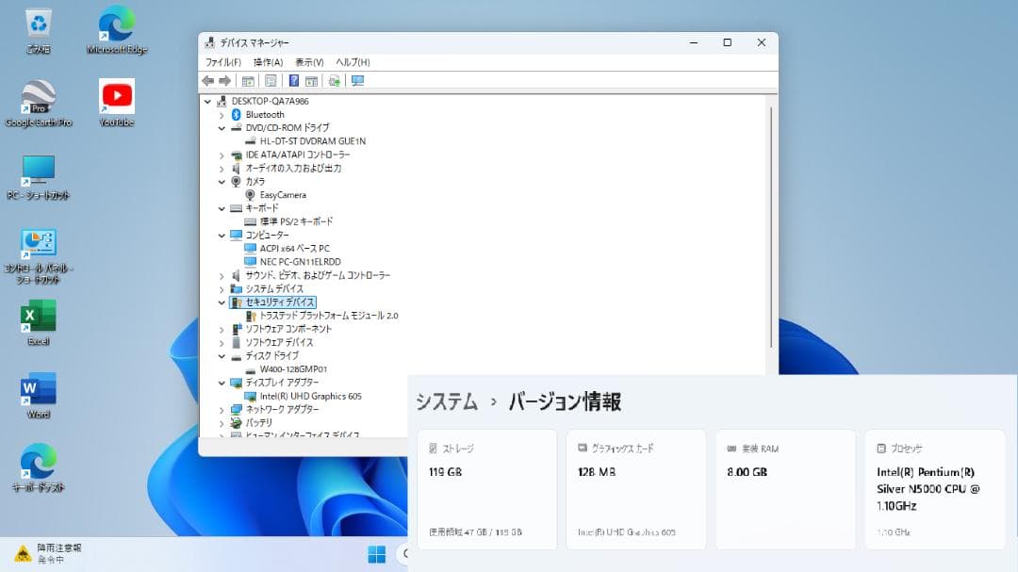Open Excel from the desktop

coord(37,316)
